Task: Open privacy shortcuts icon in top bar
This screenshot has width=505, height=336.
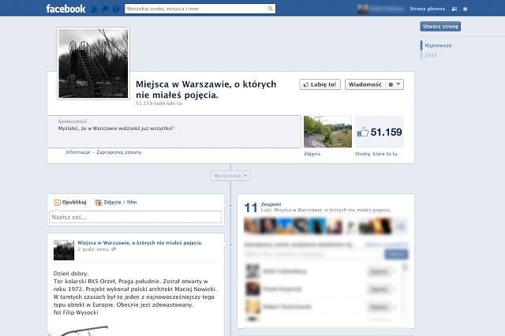Action: coord(454,9)
